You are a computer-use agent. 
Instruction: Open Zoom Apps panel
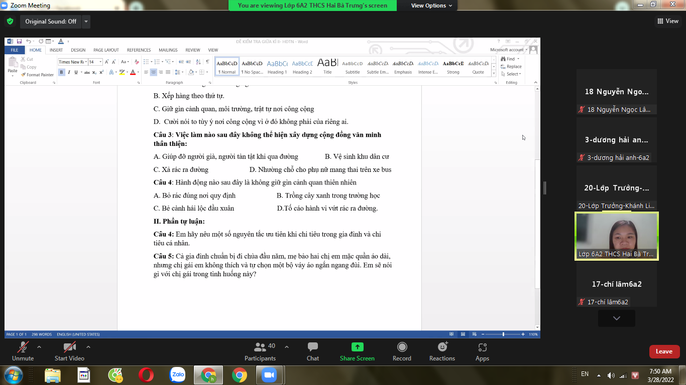click(482, 351)
